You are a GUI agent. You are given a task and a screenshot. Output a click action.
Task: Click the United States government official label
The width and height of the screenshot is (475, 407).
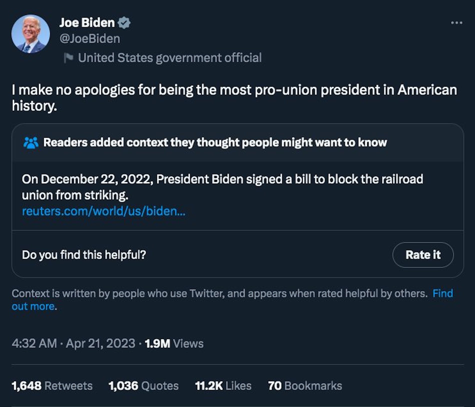tap(169, 58)
